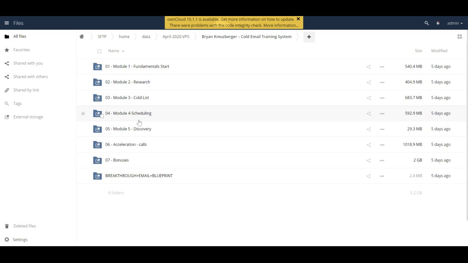
Task: Open 06 - Acceleration - calls folder
Action: (x=126, y=145)
